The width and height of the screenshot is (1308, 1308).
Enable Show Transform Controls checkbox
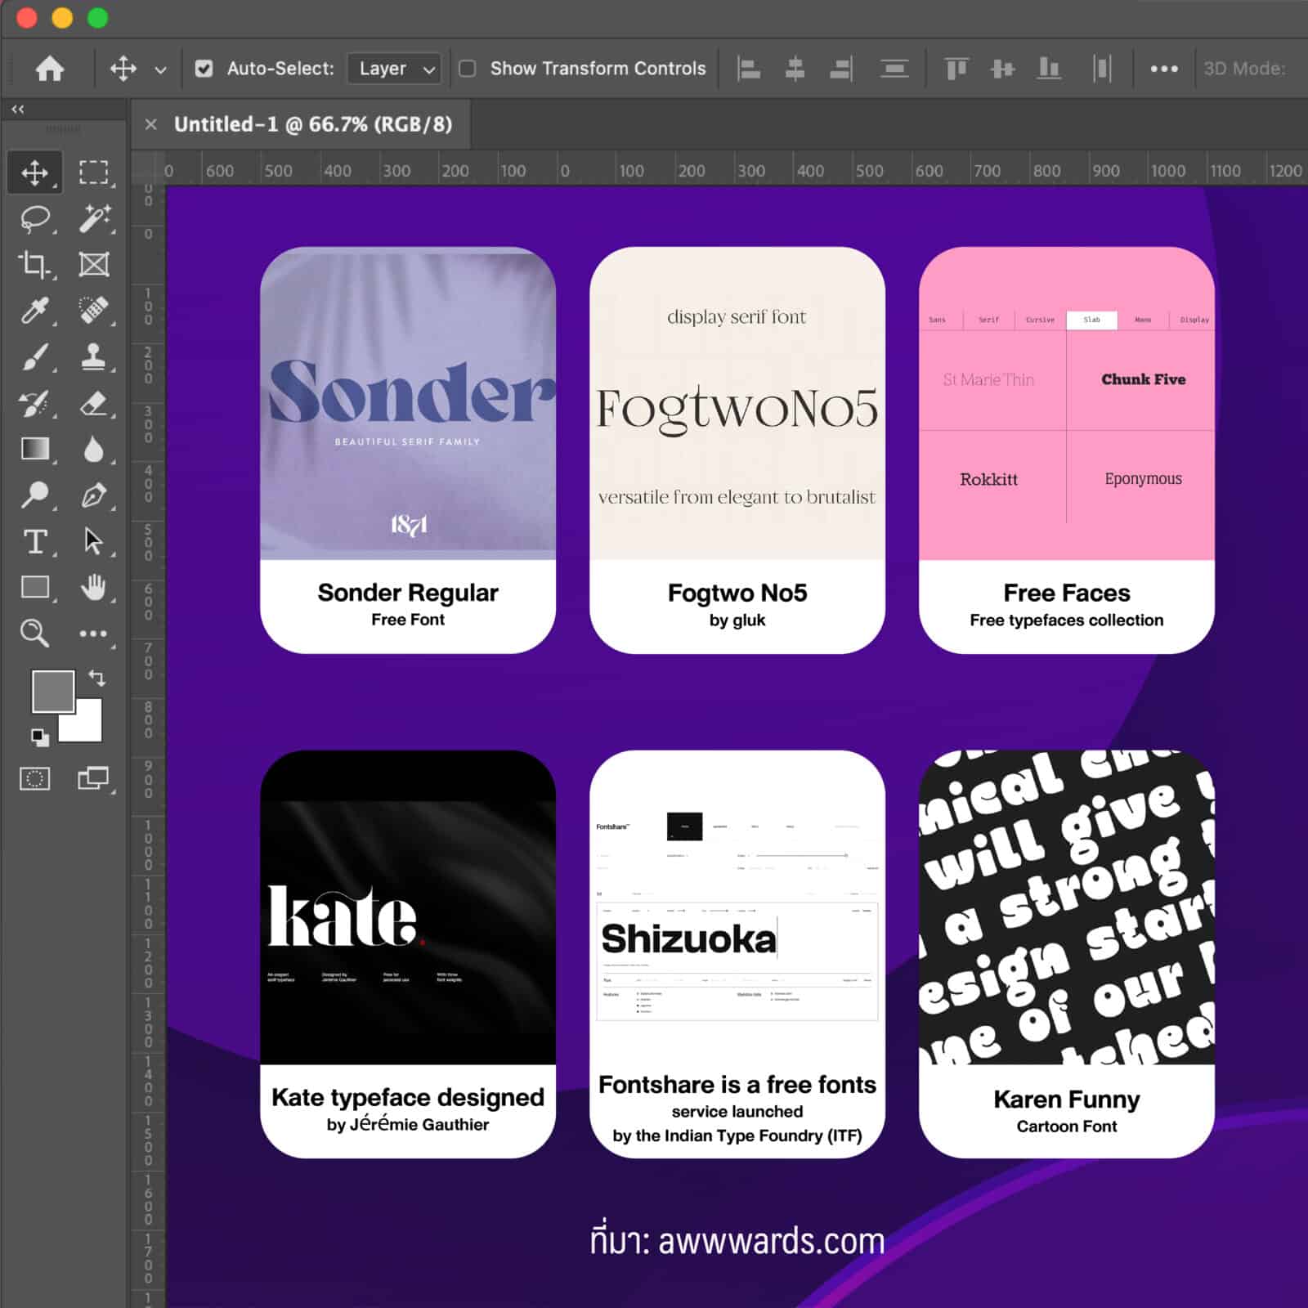(x=468, y=69)
